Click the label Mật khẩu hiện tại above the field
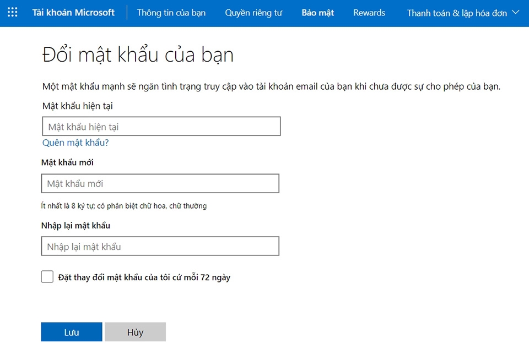 [77, 106]
